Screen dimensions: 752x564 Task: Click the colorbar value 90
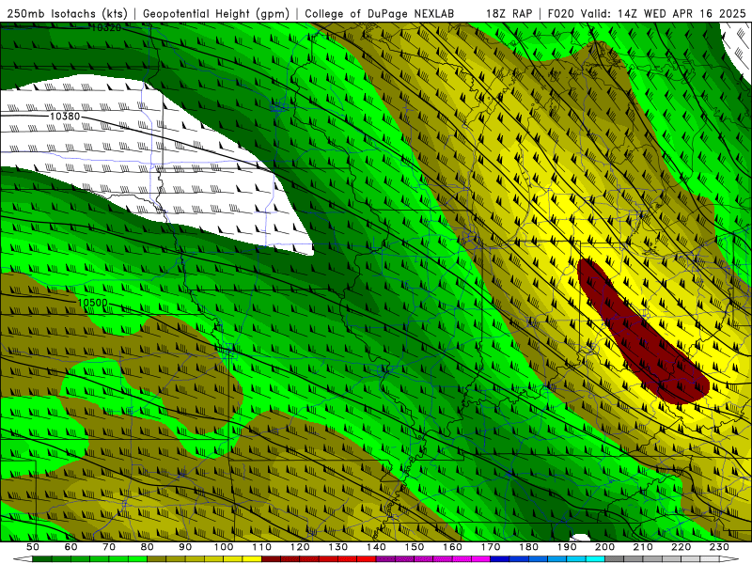pos(185,547)
